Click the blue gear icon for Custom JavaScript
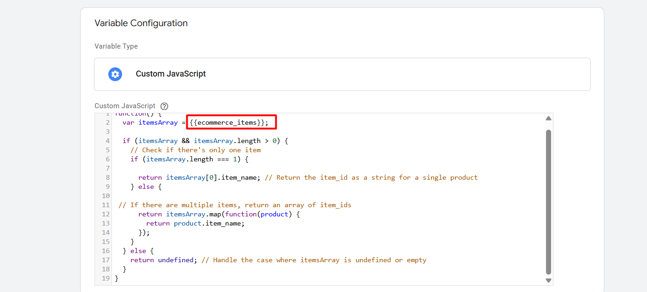Screen dimensions: 647x292 point(115,74)
